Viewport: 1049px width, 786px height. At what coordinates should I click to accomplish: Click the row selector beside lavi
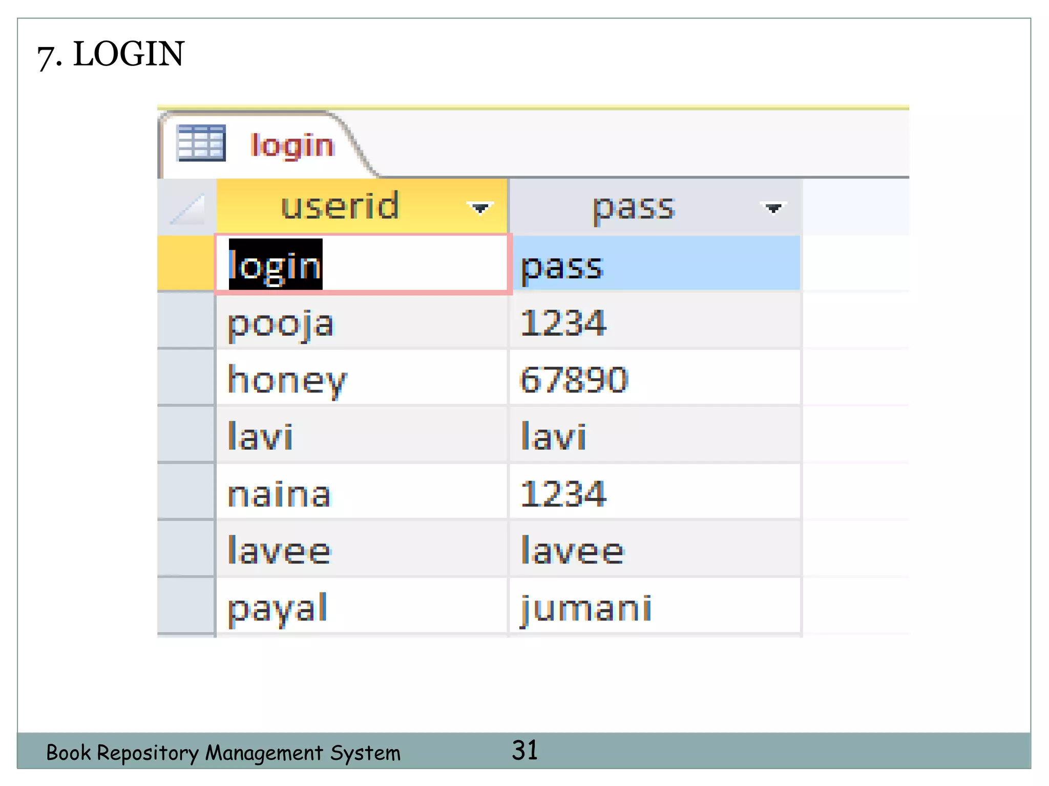click(186, 435)
